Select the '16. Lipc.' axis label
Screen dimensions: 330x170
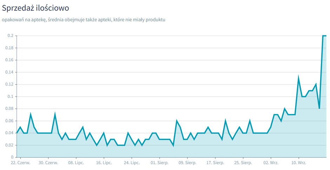coord(104,163)
